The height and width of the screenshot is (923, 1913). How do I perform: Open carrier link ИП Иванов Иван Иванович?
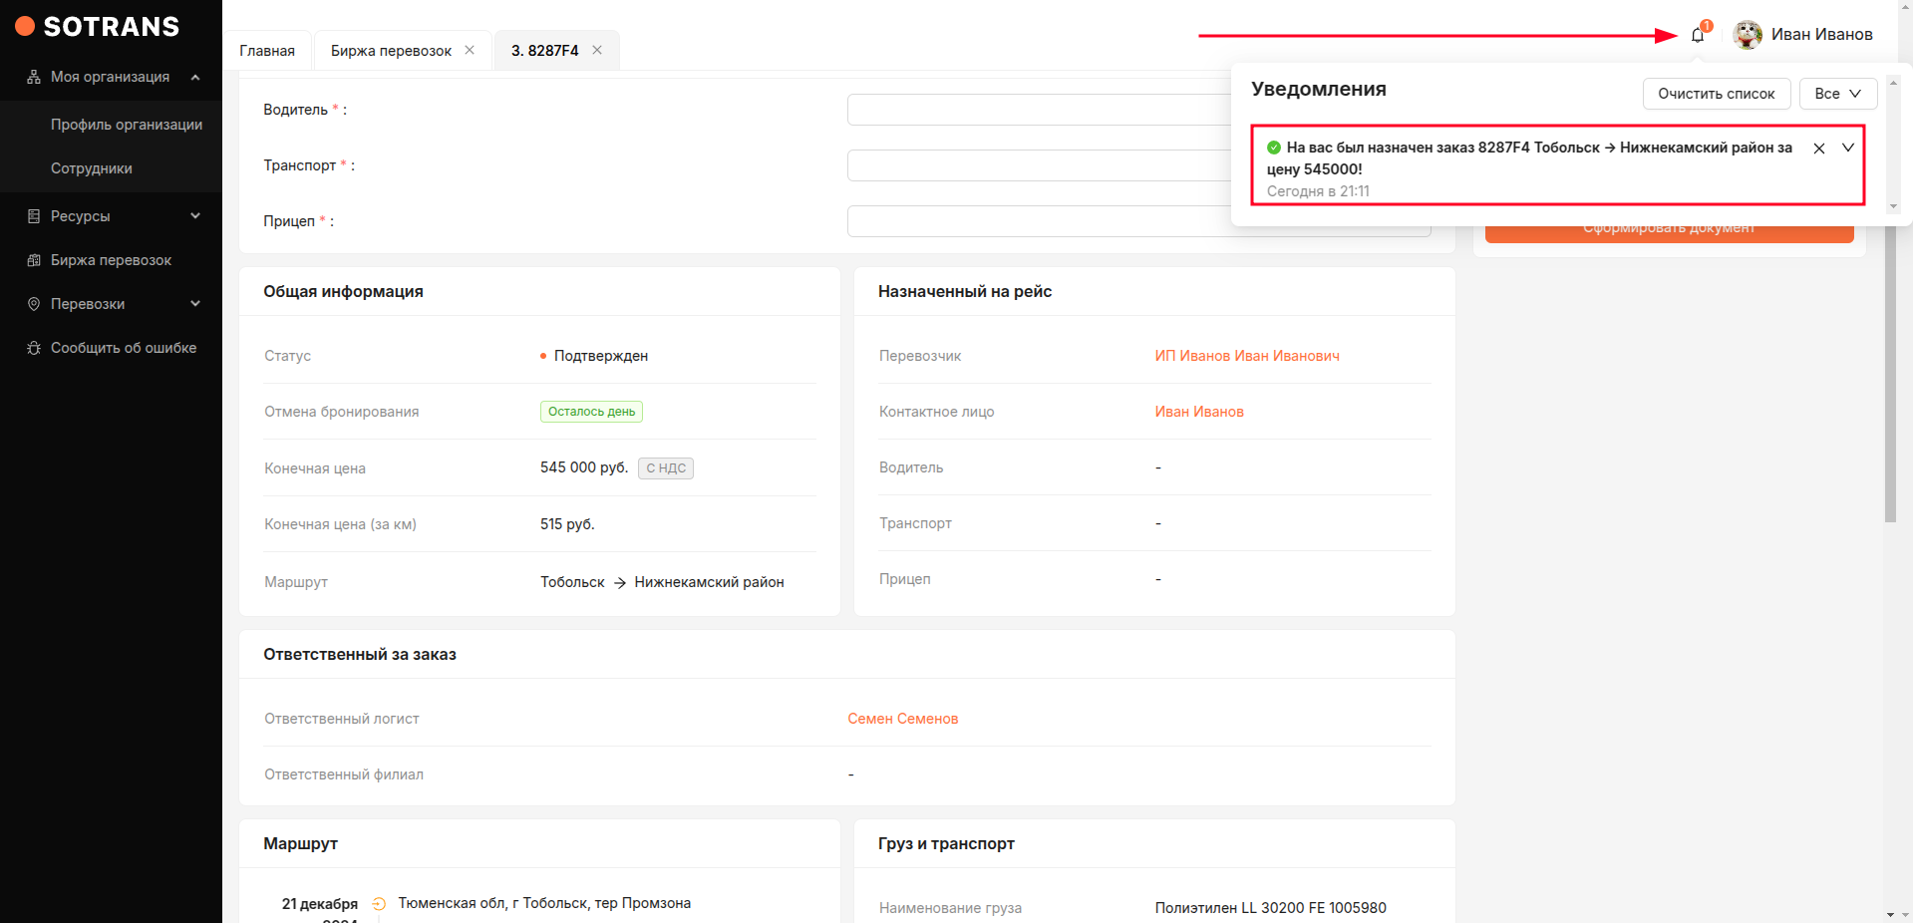click(x=1246, y=356)
